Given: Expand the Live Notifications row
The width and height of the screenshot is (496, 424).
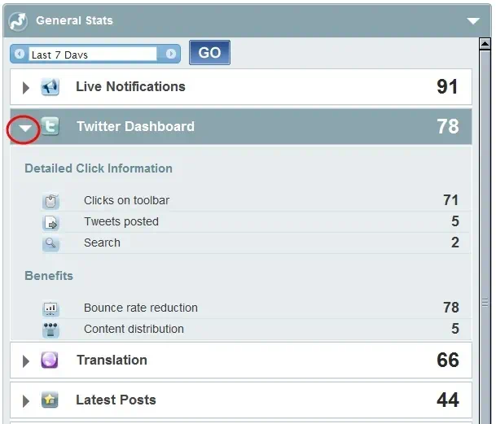Looking at the screenshot, I should pyautogui.click(x=26, y=88).
